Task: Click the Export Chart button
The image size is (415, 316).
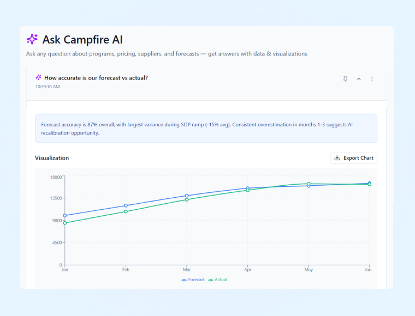Action: (354, 158)
